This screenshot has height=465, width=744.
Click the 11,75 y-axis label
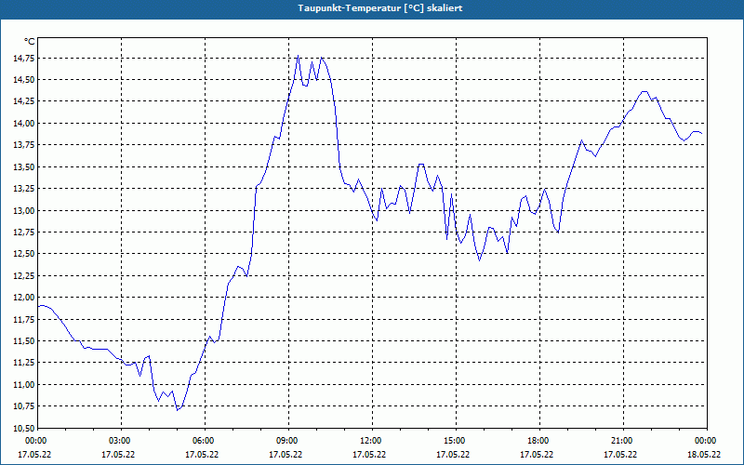click(x=23, y=319)
